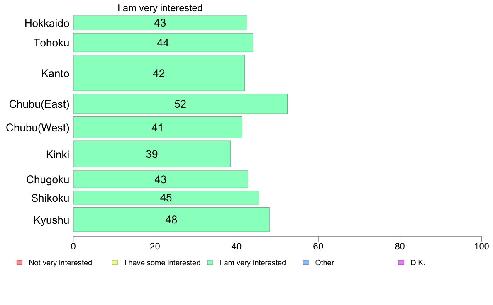This screenshot has height=305, width=493.
Task: Click the red Not very interested legend swatch
Action: point(20,263)
